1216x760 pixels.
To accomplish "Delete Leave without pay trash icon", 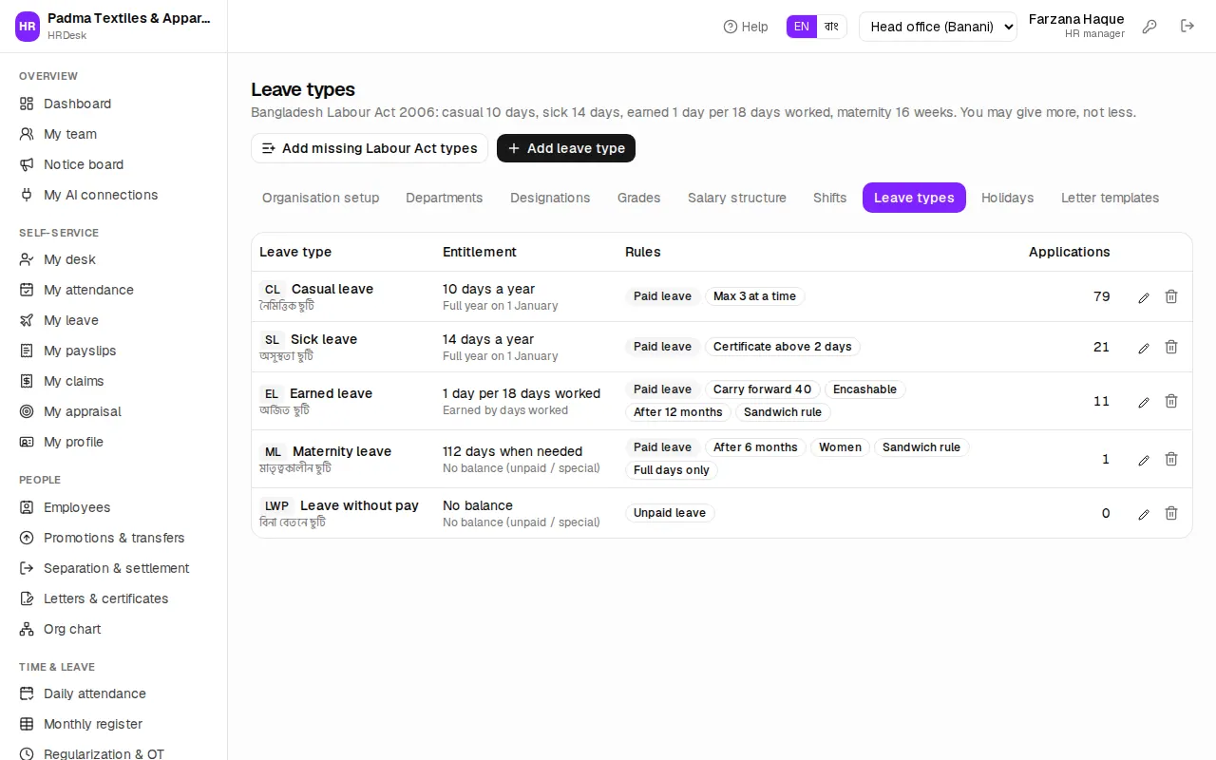I will click(x=1171, y=514).
